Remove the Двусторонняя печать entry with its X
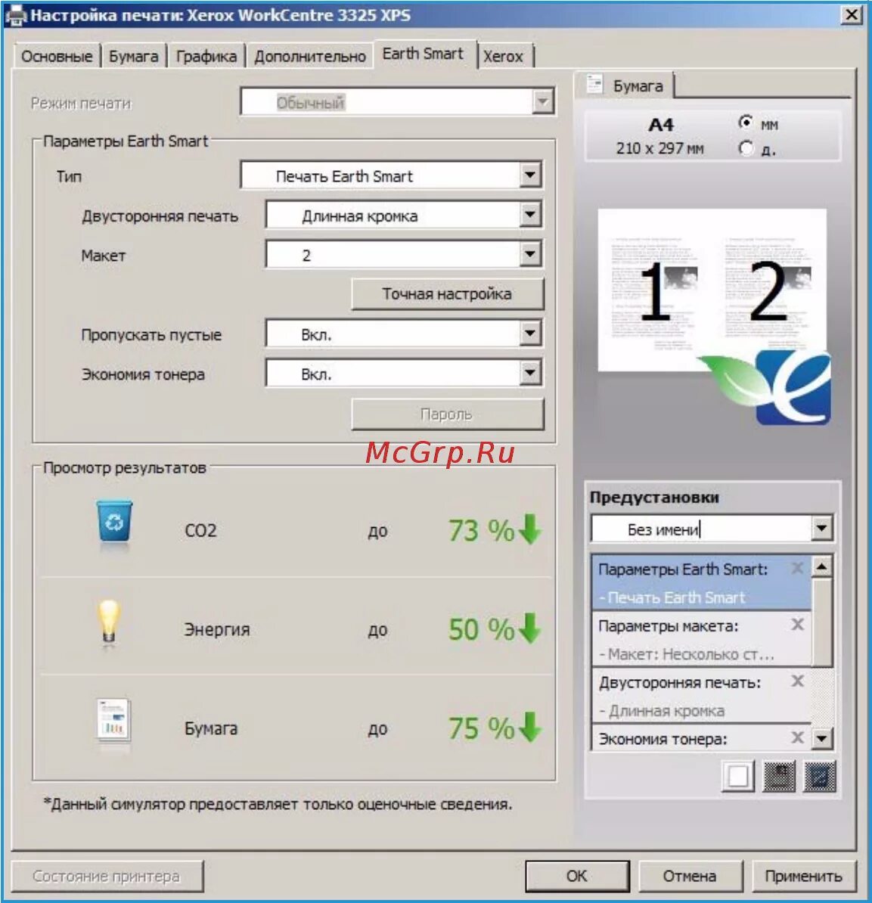Viewport: 872px width, 903px height. point(797,681)
